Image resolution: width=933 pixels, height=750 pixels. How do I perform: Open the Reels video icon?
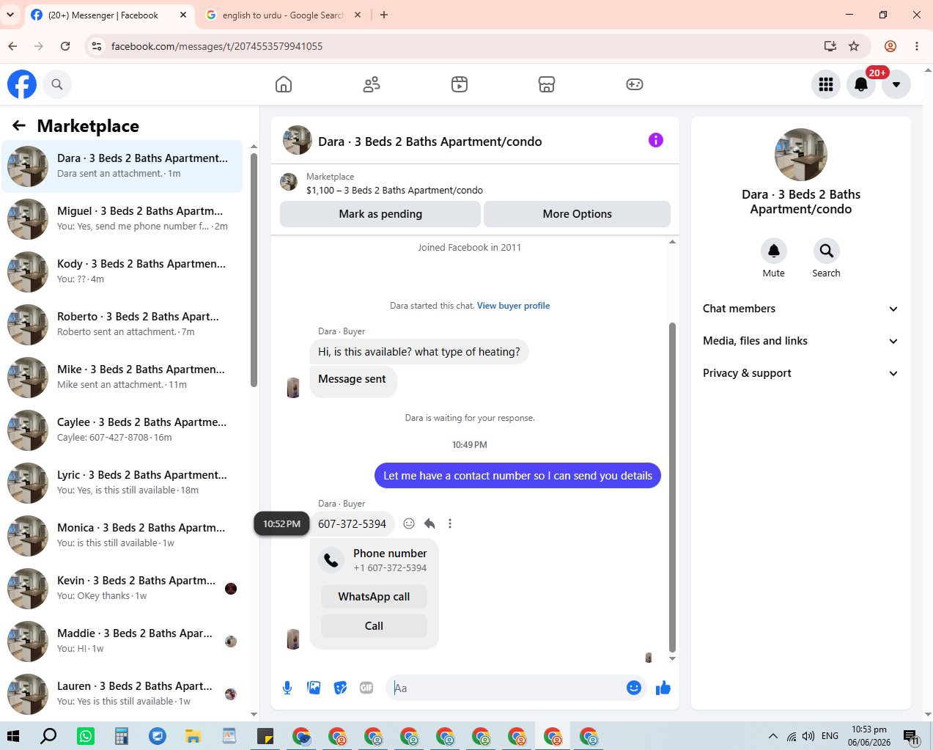[x=460, y=84]
